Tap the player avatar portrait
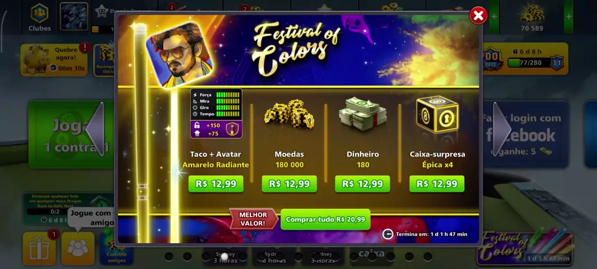 pos(179,54)
